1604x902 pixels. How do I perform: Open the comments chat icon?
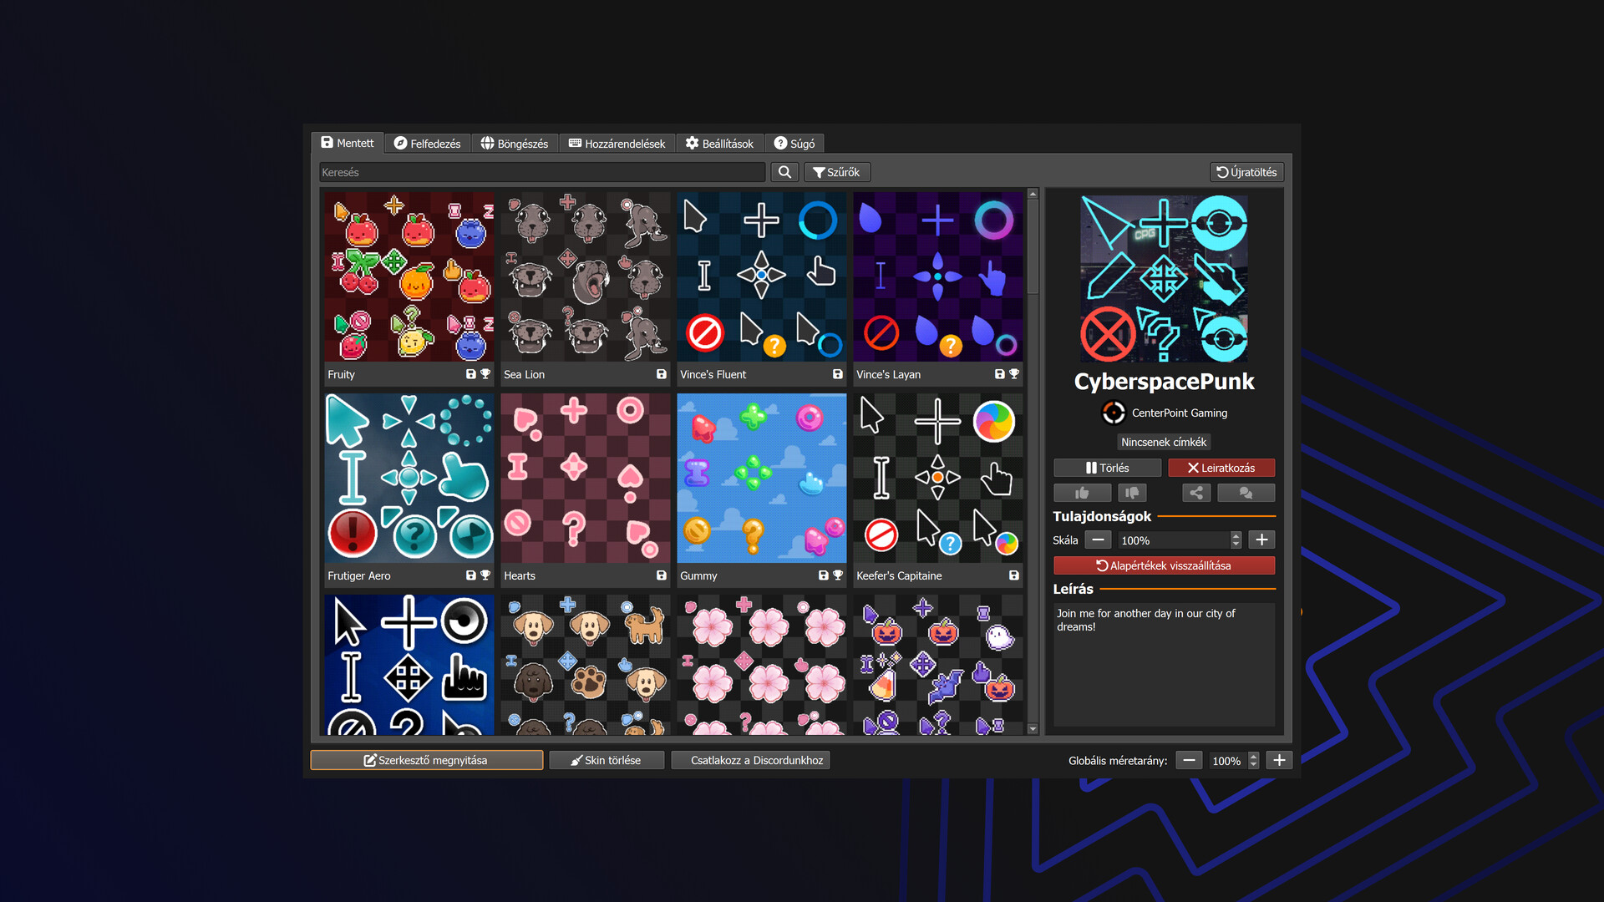tap(1246, 493)
